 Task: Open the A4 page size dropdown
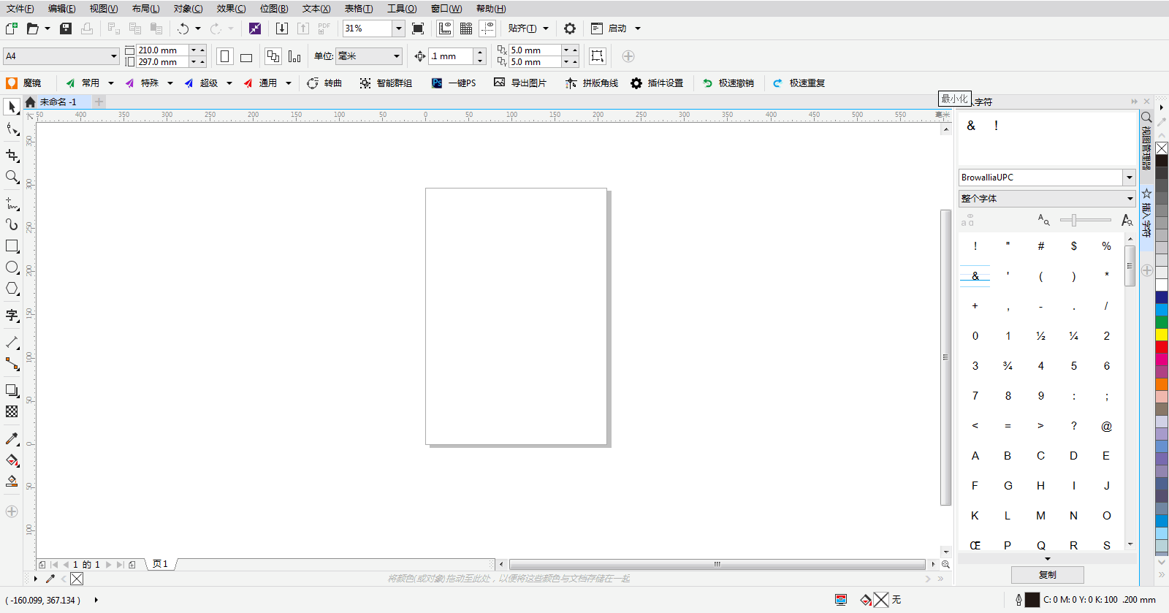[114, 56]
